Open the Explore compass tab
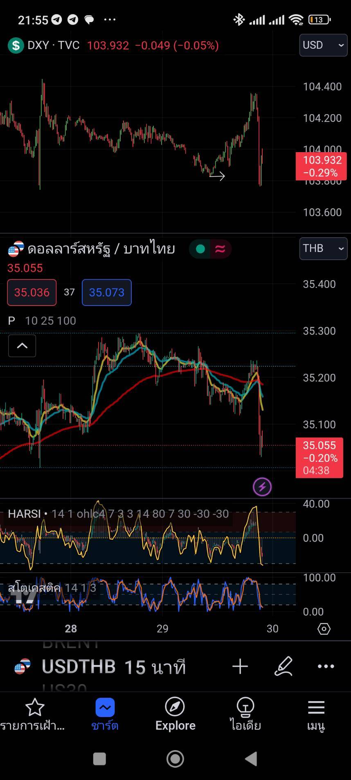The image size is (351, 780). [175, 714]
